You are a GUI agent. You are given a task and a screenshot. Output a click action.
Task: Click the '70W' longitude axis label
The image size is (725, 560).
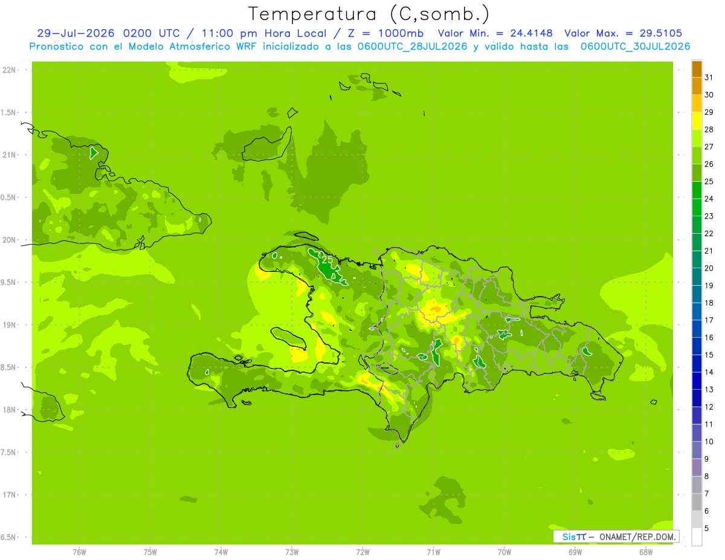tap(504, 552)
